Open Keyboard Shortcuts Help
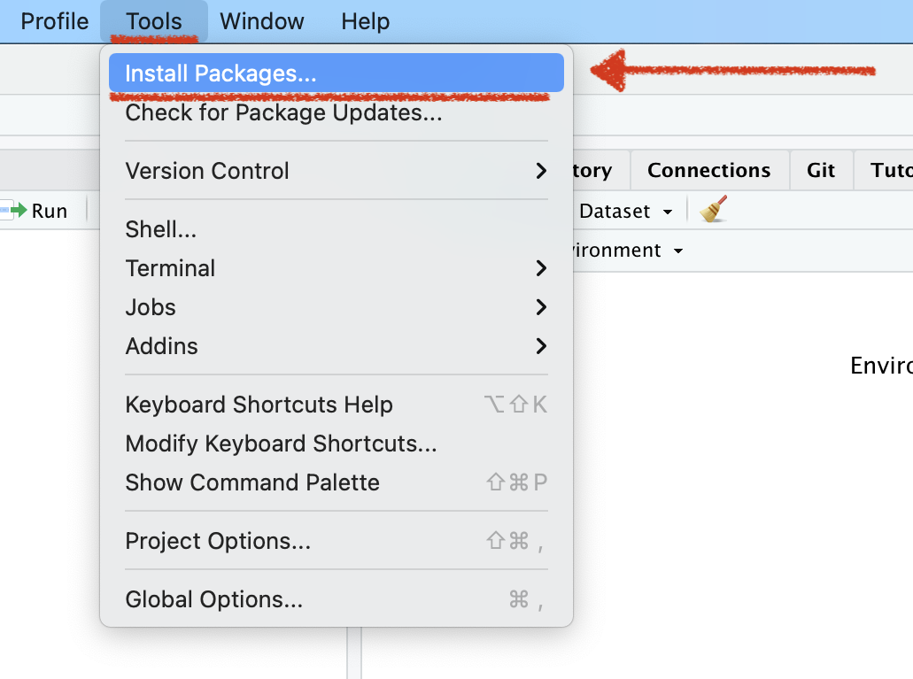 (259, 405)
